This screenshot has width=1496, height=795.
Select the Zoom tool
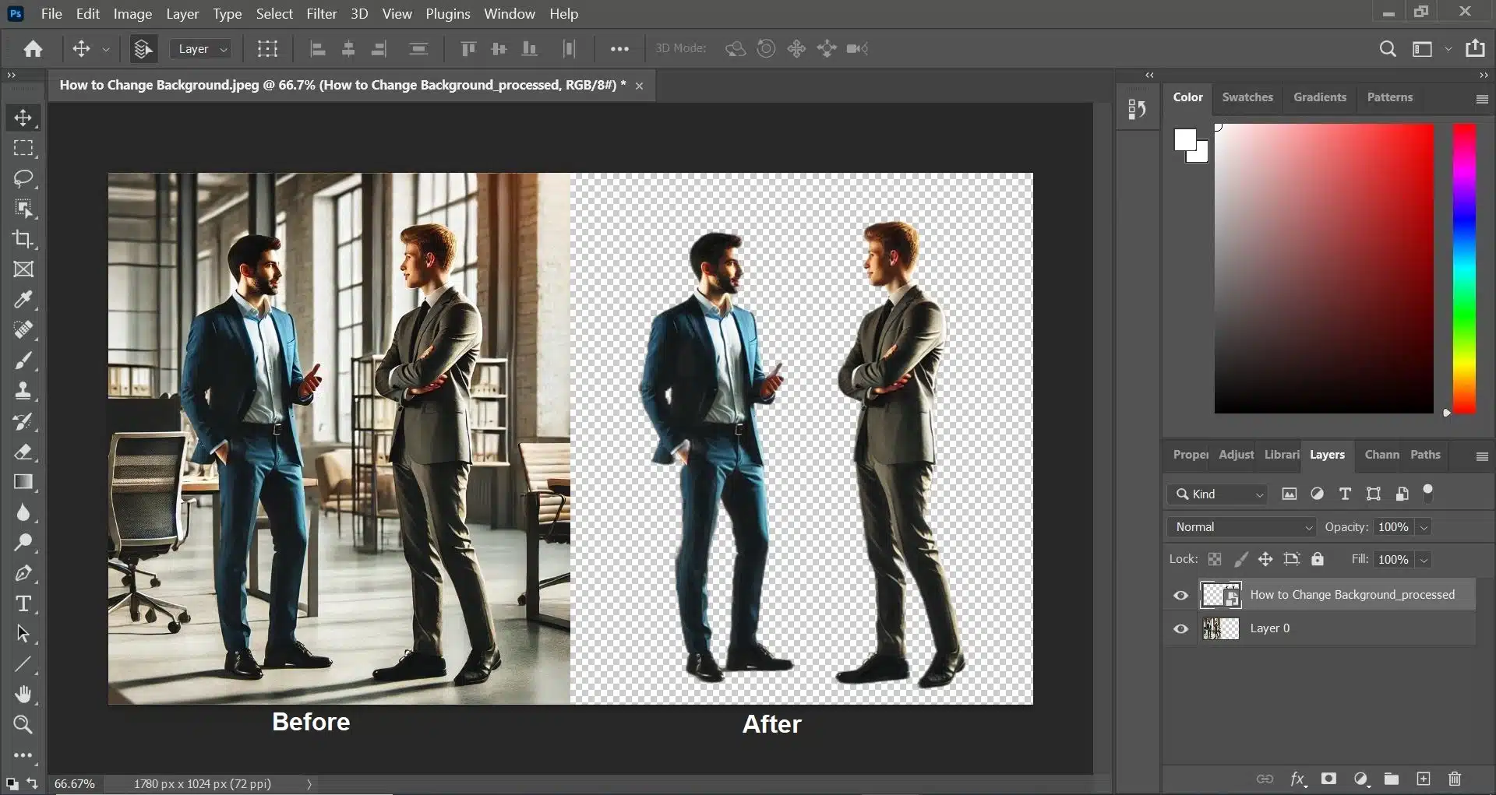tap(23, 726)
